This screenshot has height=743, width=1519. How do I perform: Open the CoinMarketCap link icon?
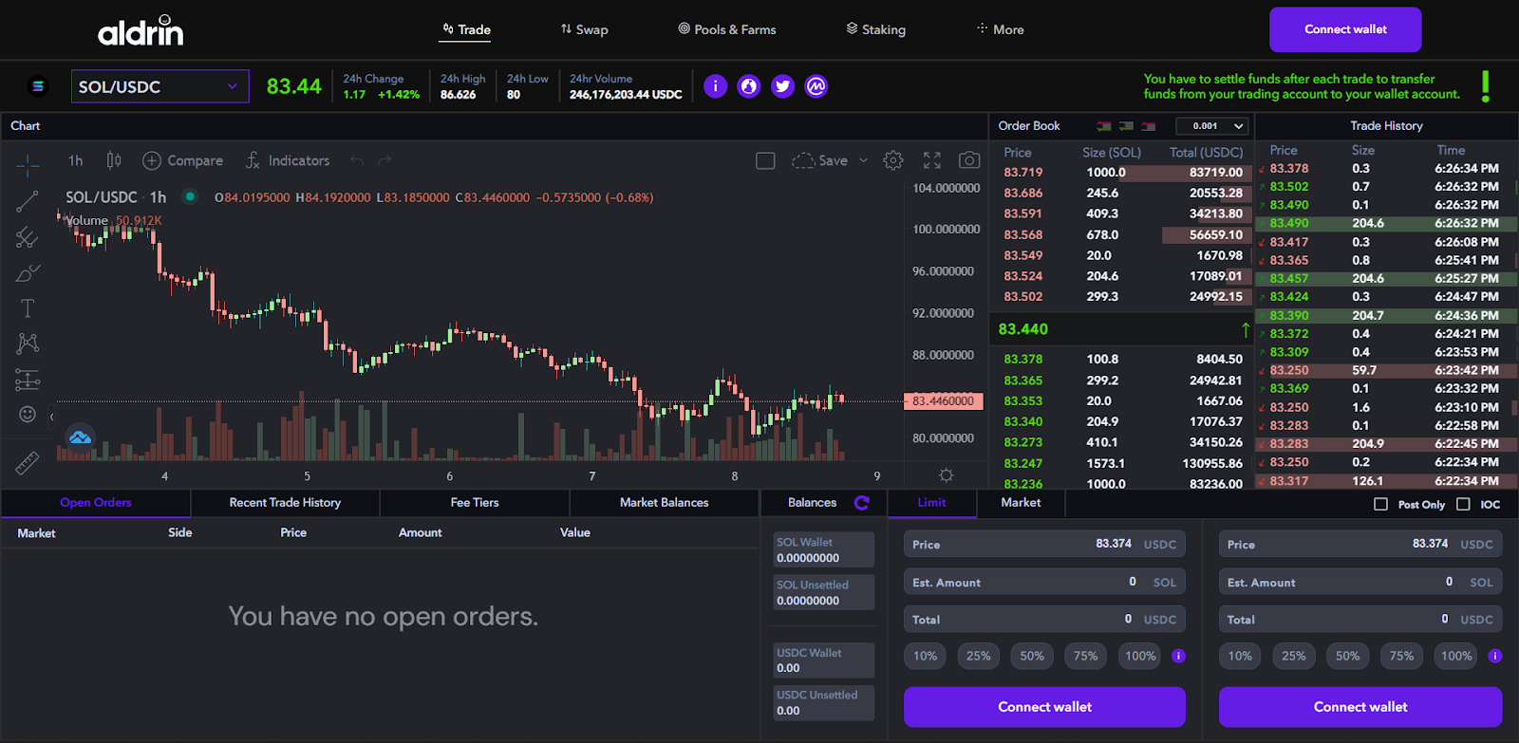[816, 86]
